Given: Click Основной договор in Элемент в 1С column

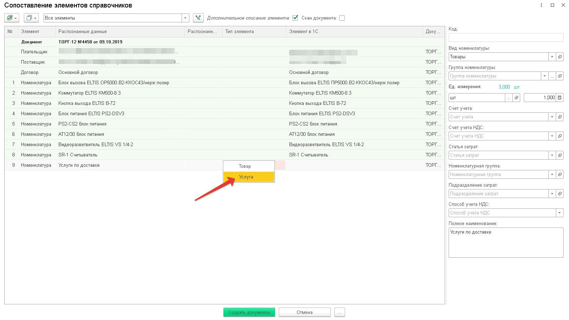Looking at the screenshot, I should click(354, 73).
